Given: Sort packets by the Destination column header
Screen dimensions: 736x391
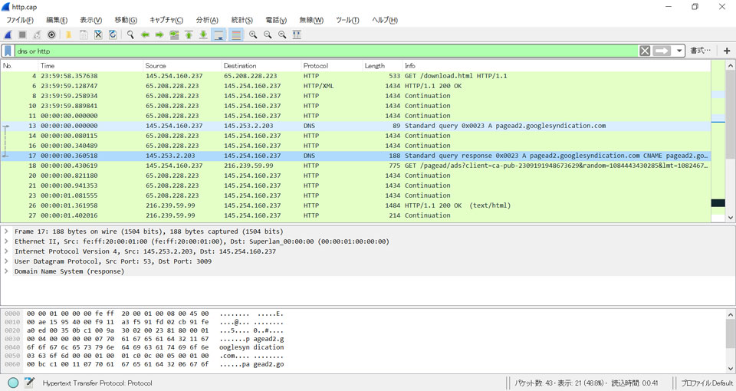Looking at the screenshot, I should click(x=261, y=66).
